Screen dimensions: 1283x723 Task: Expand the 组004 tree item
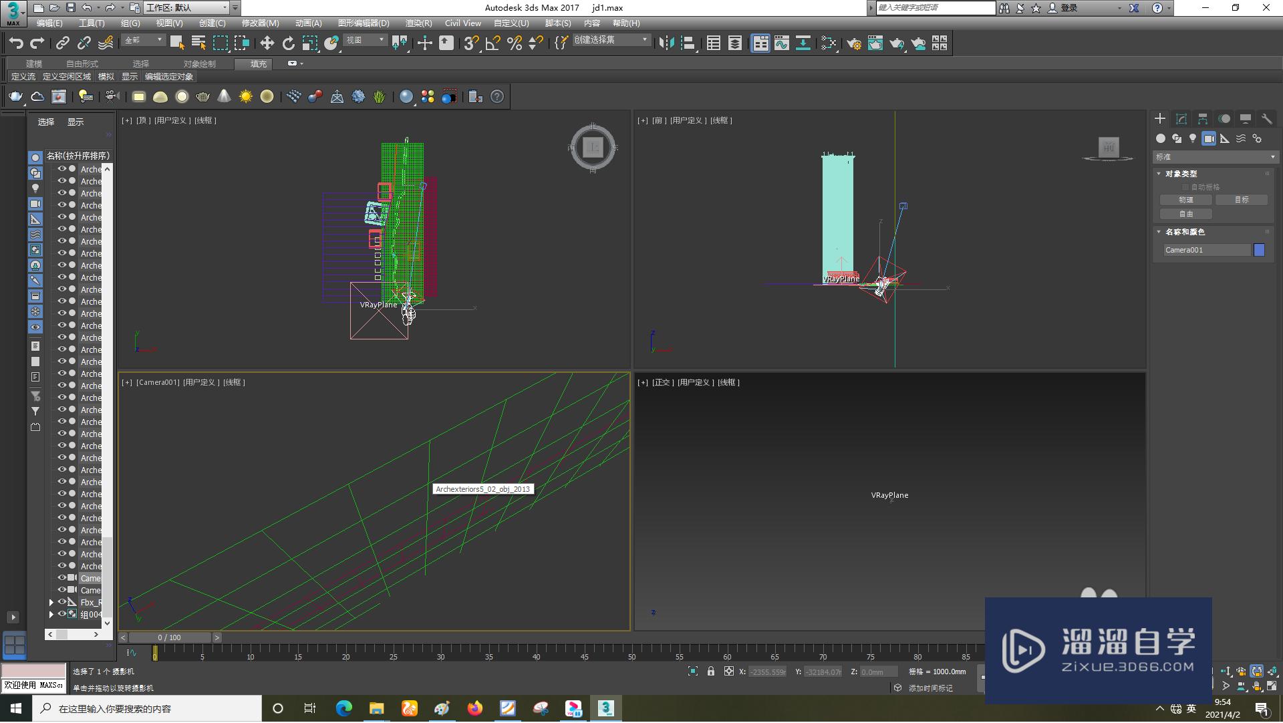[51, 614]
